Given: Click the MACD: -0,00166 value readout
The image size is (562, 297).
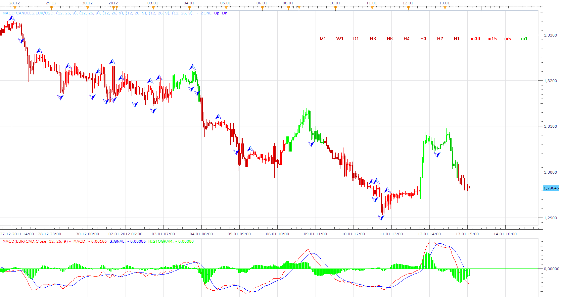Looking at the screenshot, I should pyautogui.click(x=90, y=241).
